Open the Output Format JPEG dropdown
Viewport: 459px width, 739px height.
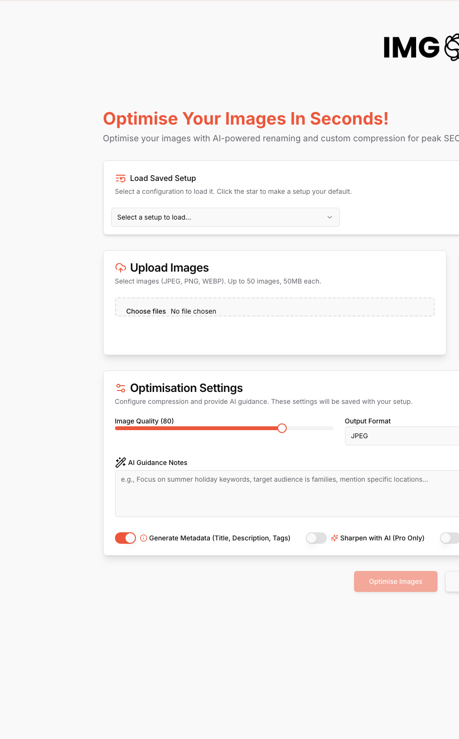[403, 436]
